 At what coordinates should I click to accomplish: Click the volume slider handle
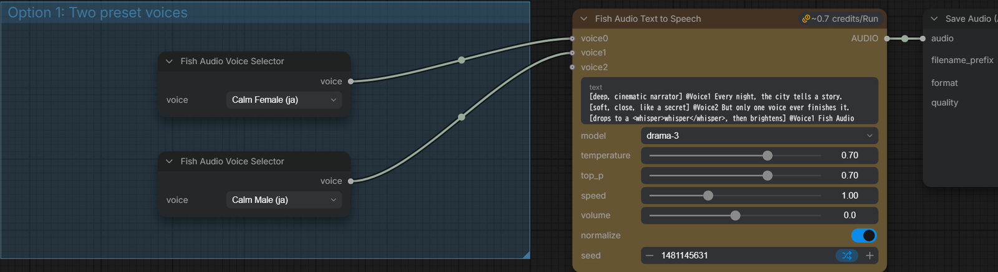pos(735,215)
